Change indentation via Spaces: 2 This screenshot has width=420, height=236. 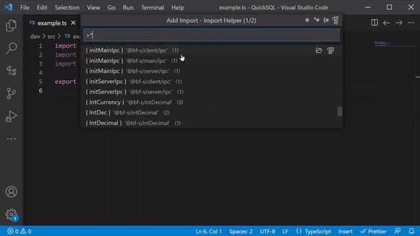tap(241, 231)
